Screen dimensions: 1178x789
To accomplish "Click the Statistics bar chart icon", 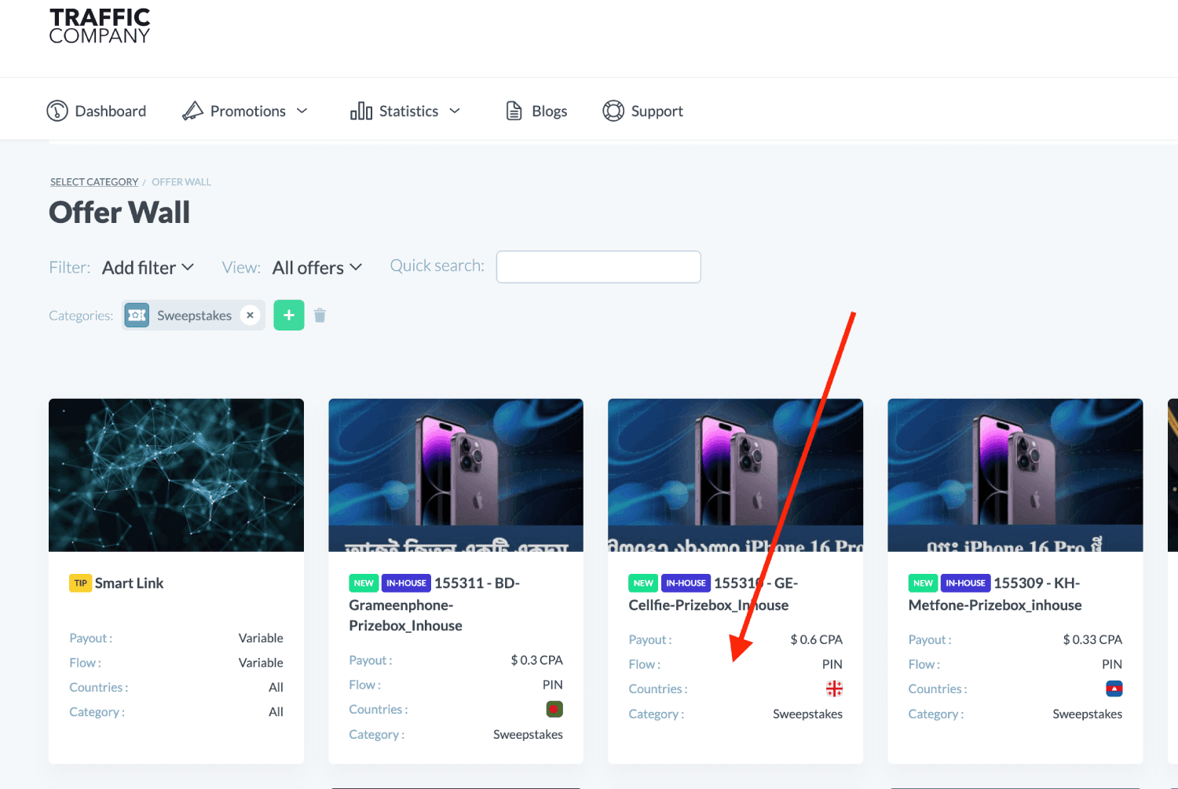I will pos(361,111).
